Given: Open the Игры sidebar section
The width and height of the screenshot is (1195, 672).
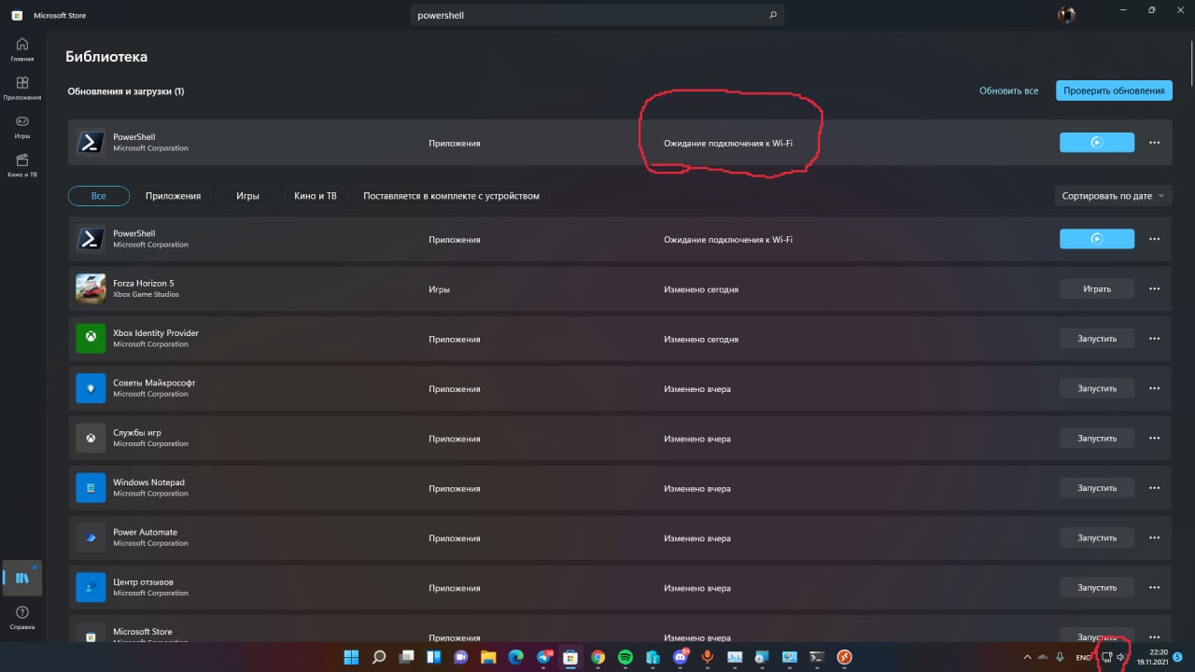Looking at the screenshot, I should tap(22, 127).
